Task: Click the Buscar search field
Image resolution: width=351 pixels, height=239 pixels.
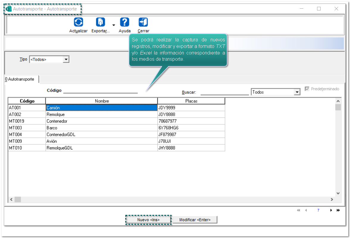Action: [224, 92]
